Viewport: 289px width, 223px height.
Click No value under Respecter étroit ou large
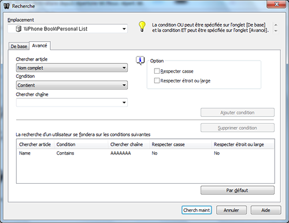point(217,153)
